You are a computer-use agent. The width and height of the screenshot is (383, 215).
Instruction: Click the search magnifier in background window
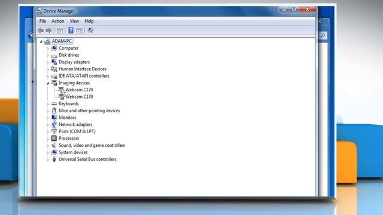323,36
